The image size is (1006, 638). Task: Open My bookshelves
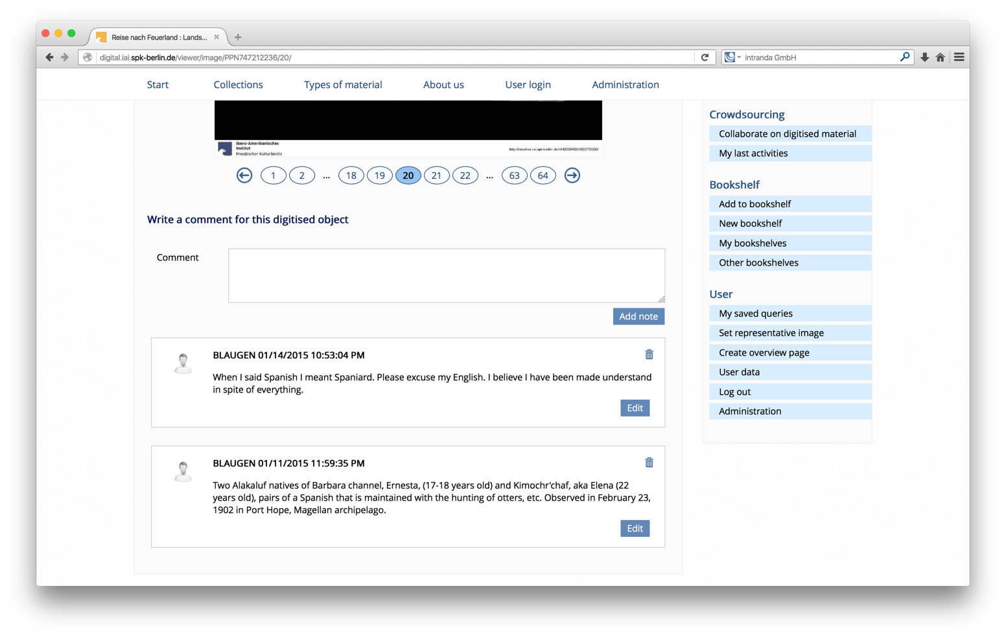[790, 243]
